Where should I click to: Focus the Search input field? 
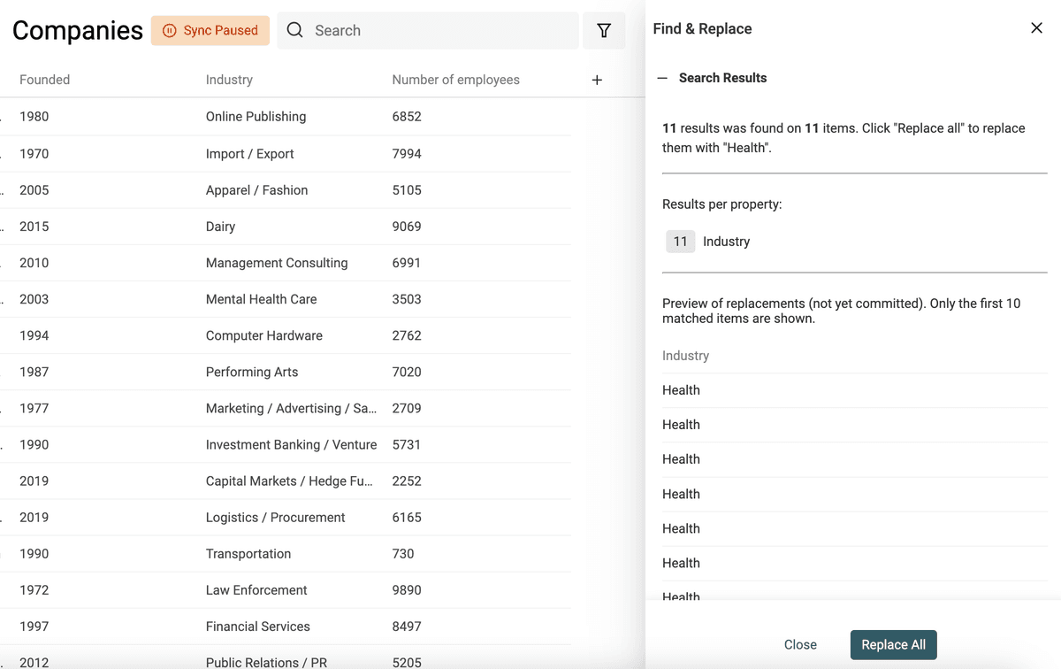click(x=428, y=31)
